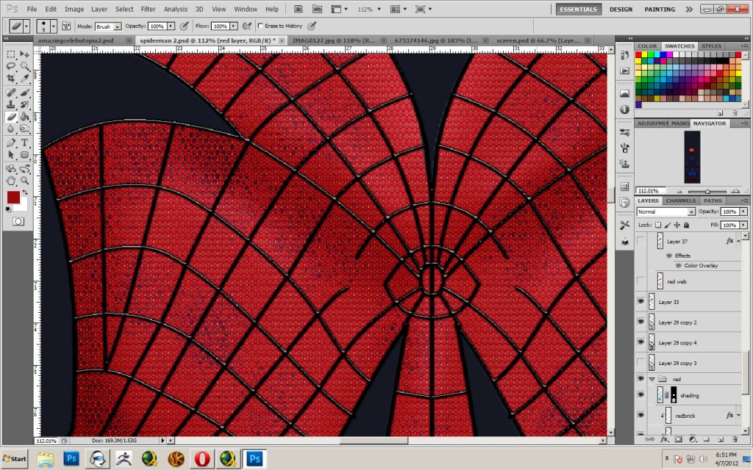Toggle Quick Mask mode button
The image size is (753, 470).
click(18, 221)
